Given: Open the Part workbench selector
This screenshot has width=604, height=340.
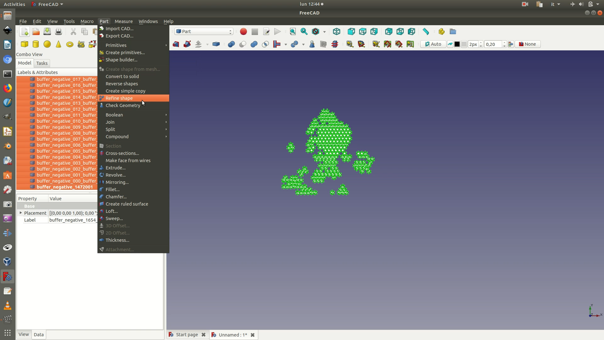Looking at the screenshot, I should [204, 31].
